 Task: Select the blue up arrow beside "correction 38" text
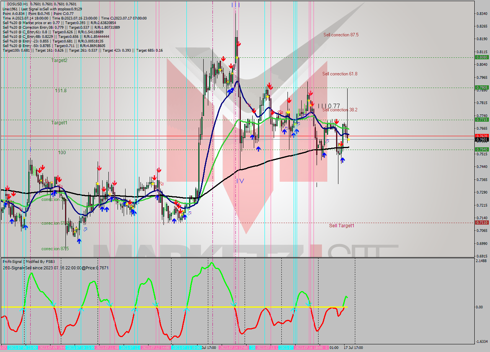click(54, 193)
